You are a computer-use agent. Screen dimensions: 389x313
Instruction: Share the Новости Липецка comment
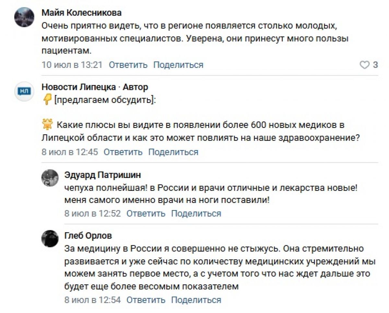coord(173,152)
